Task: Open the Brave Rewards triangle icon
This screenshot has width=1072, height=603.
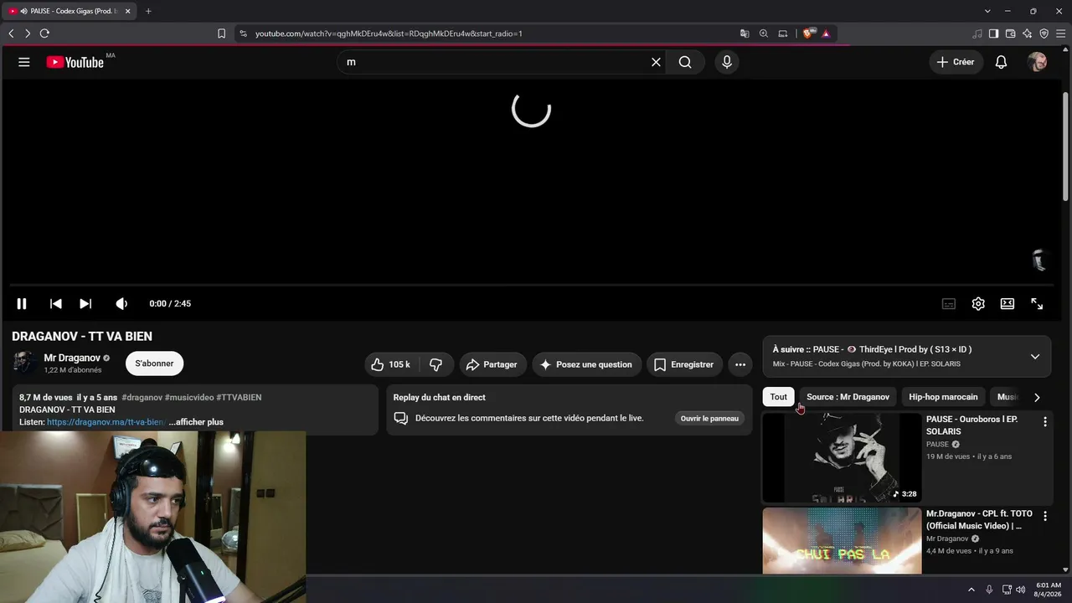Action: tap(826, 33)
